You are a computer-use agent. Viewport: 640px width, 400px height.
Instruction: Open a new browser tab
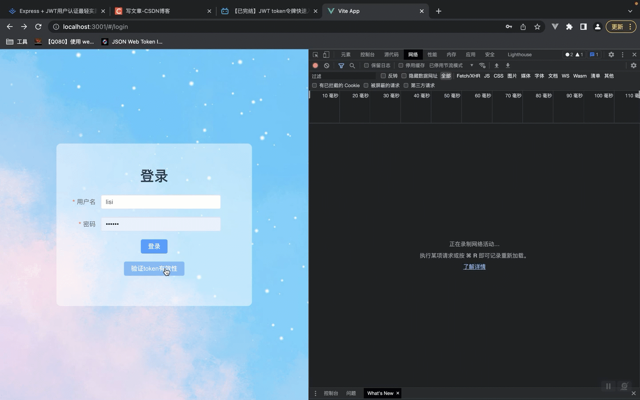click(x=439, y=11)
